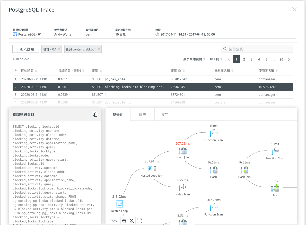This screenshot has width=306, height=225.
Task: Go to page 20 of results
Action: tap(281, 59)
